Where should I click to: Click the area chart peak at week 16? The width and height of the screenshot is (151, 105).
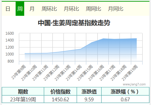click(x=103, y=39)
